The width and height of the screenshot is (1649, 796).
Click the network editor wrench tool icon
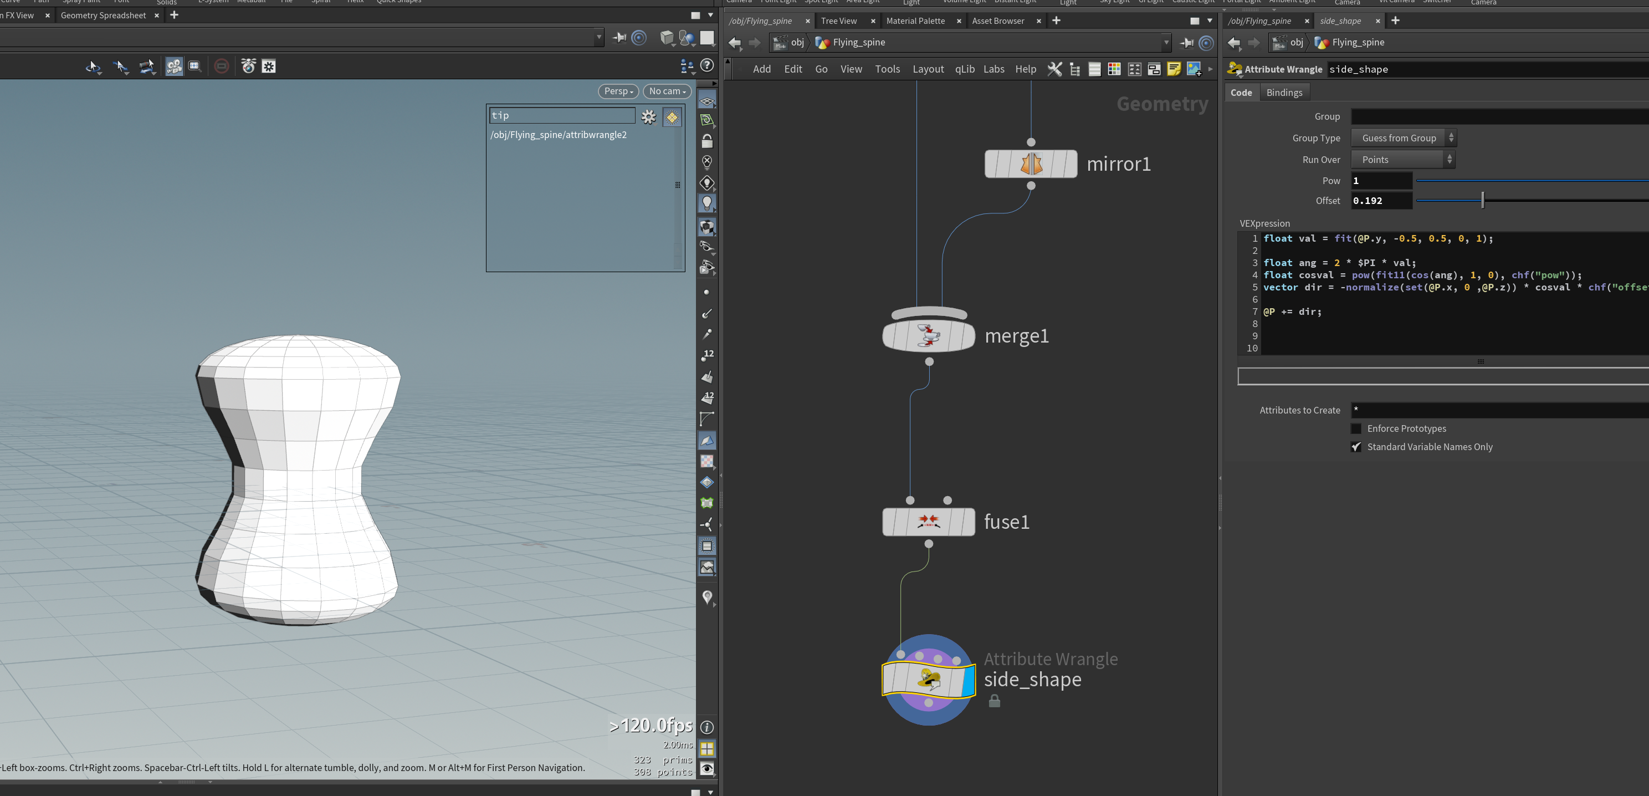(1054, 69)
